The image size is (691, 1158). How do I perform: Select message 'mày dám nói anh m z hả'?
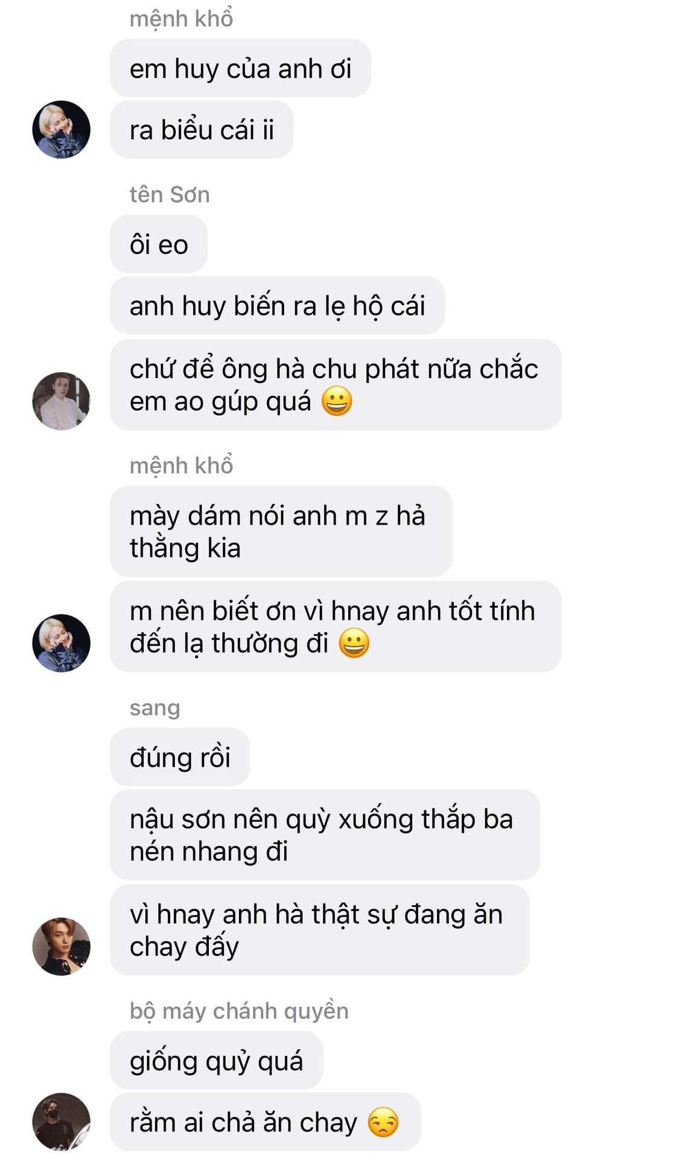[x=281, y=531]
